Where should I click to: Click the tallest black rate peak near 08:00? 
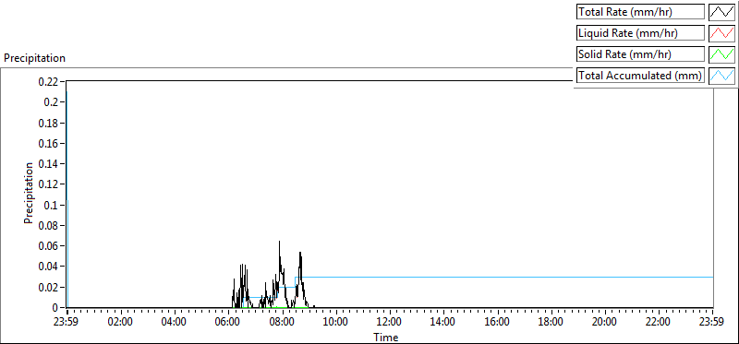(x=280, y=243)
